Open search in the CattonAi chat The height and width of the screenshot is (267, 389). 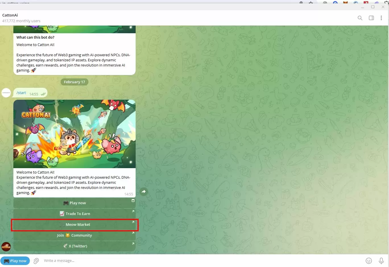(360, 18)
